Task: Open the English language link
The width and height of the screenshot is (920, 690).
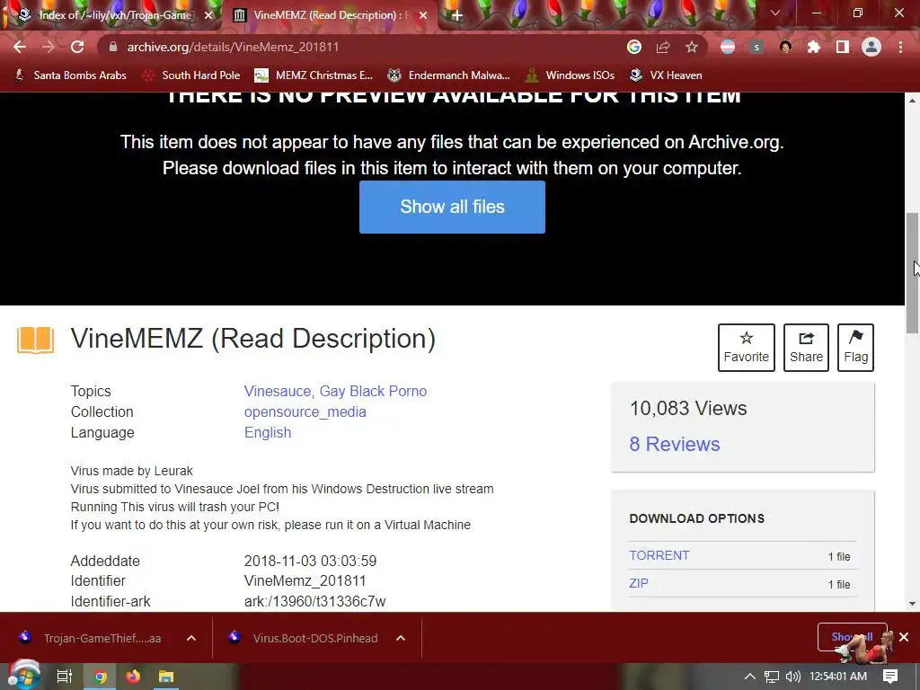Action: [268, 432]
